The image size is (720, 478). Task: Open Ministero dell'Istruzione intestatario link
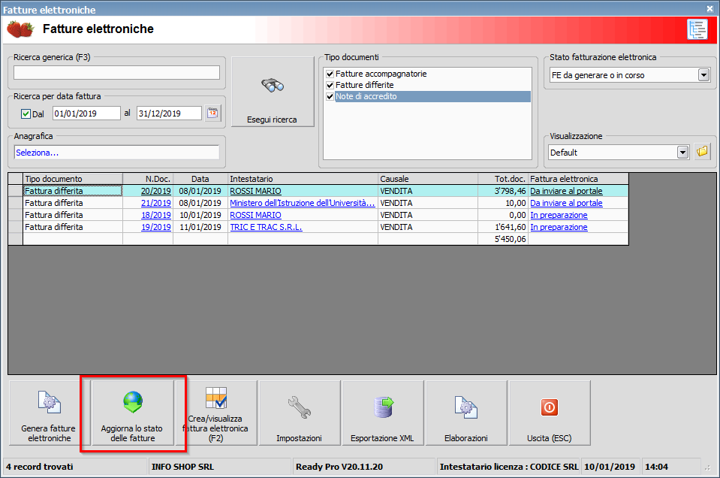pyautogui.click(x=302, y=203)
